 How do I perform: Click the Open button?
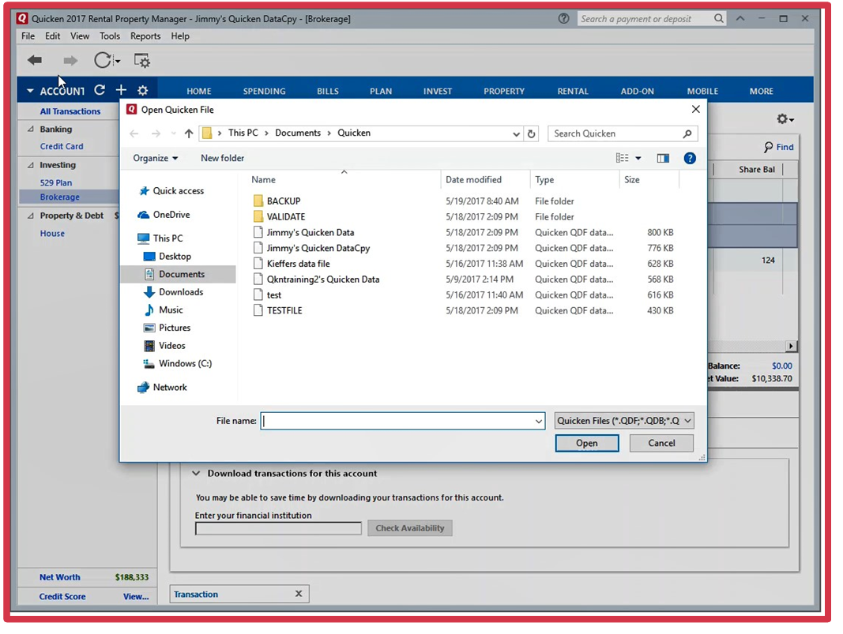[586, 443]
